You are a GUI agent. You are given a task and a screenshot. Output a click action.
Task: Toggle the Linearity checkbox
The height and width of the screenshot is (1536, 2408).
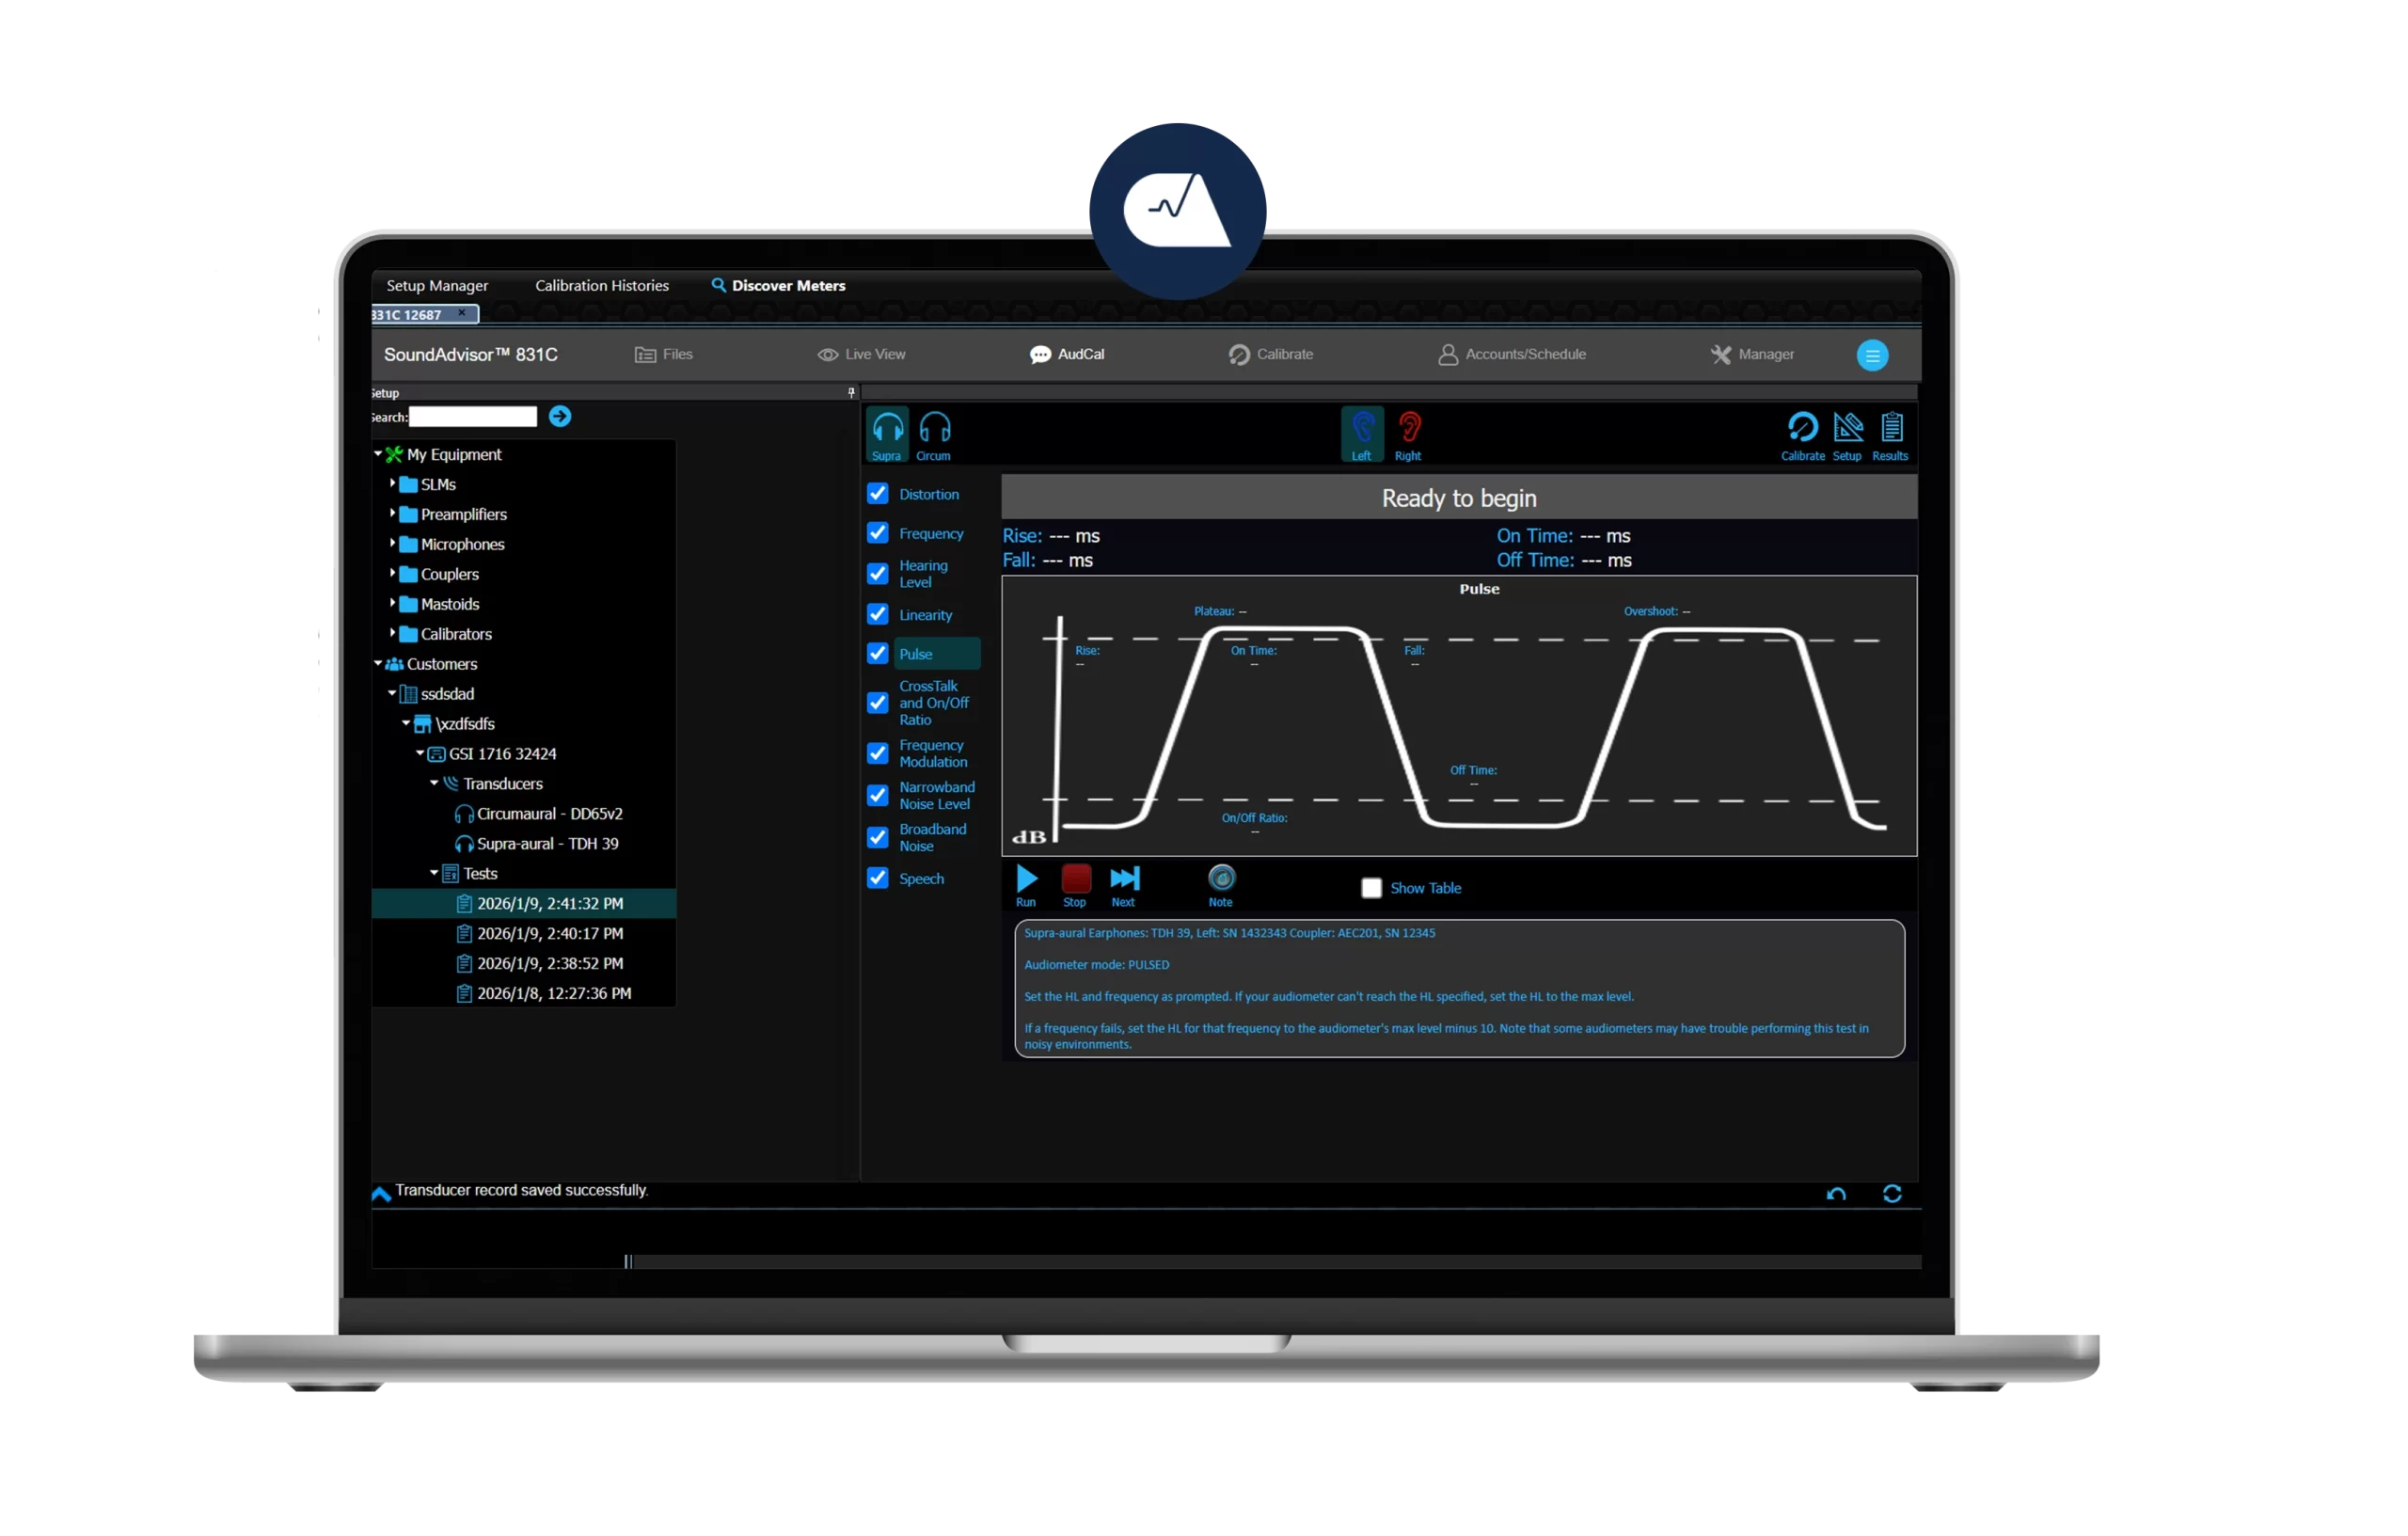(878, 615)
